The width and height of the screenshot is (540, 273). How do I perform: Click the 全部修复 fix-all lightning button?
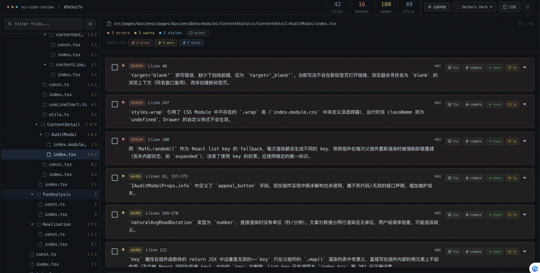(436, 7)
